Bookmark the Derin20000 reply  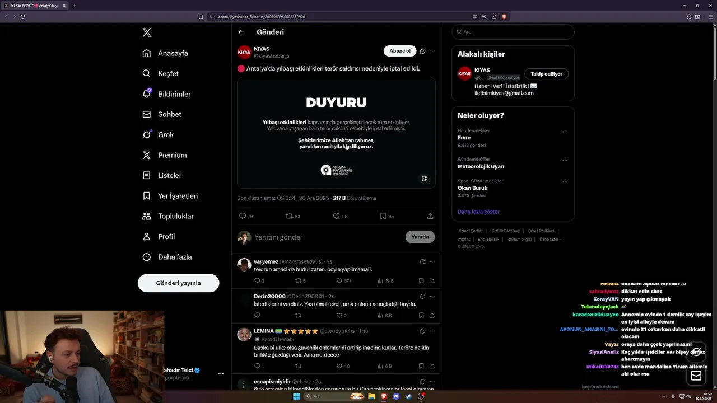[421, 316]
